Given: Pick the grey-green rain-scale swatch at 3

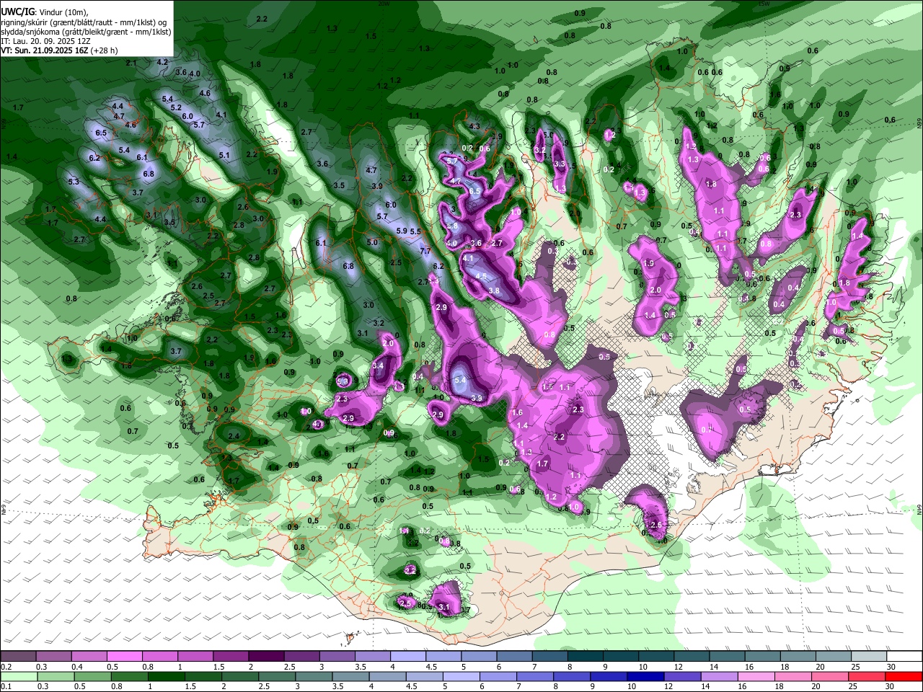Looking at the screenshot, I should pos(314,676).
